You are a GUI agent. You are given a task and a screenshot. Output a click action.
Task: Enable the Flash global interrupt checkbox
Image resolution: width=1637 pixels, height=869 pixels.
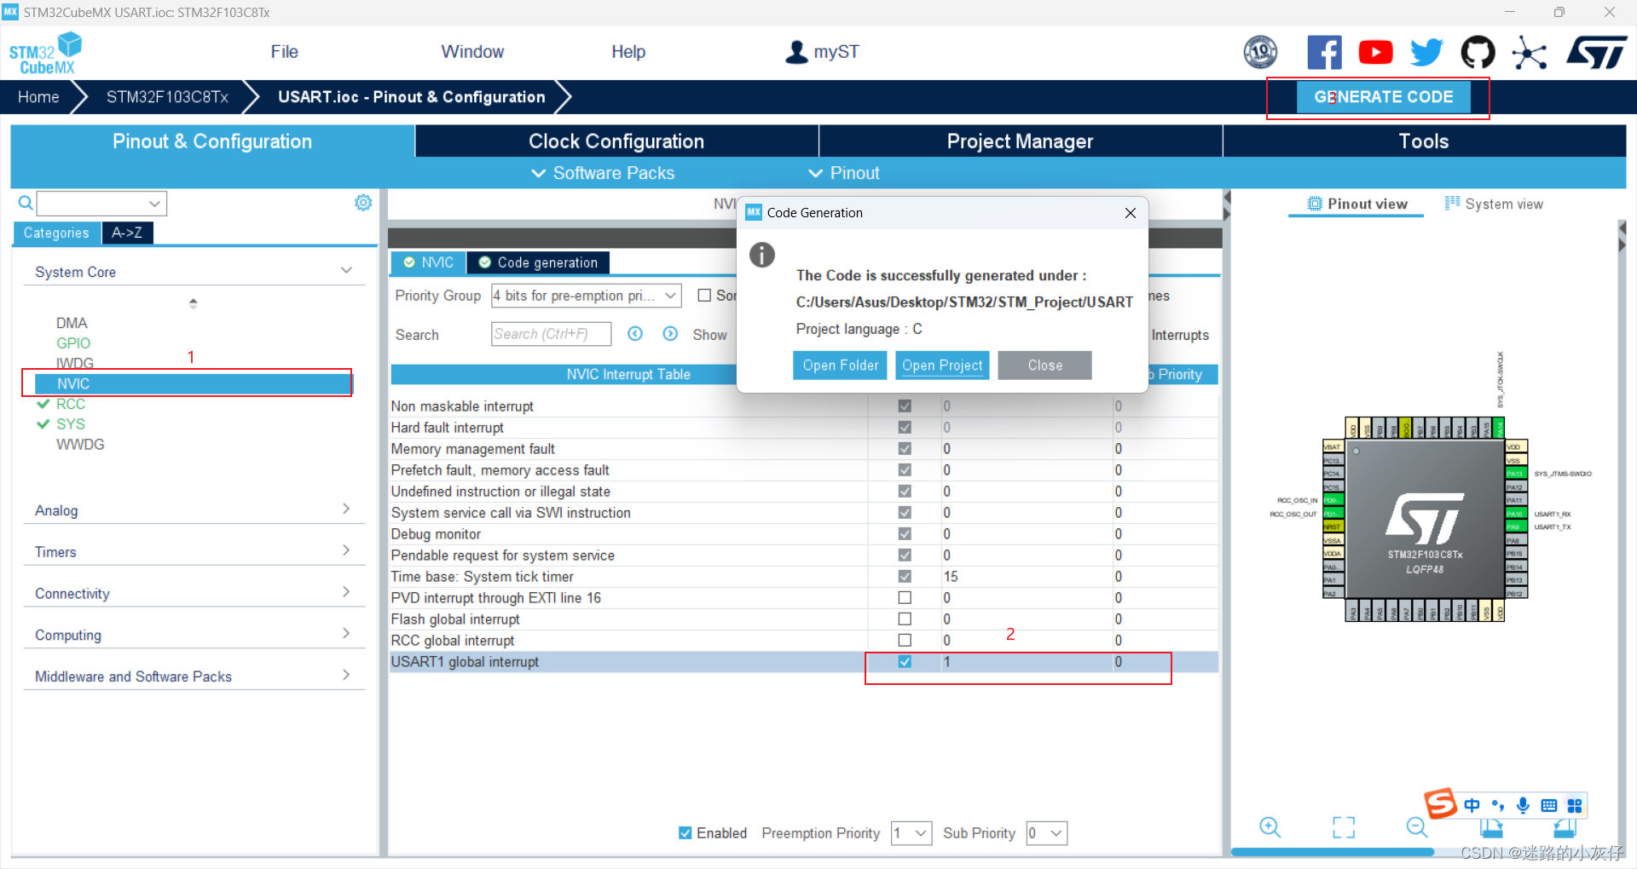click(x=905, y=619)
